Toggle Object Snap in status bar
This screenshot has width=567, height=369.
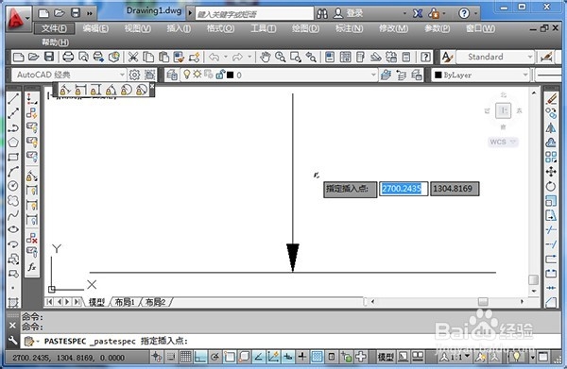230,357
